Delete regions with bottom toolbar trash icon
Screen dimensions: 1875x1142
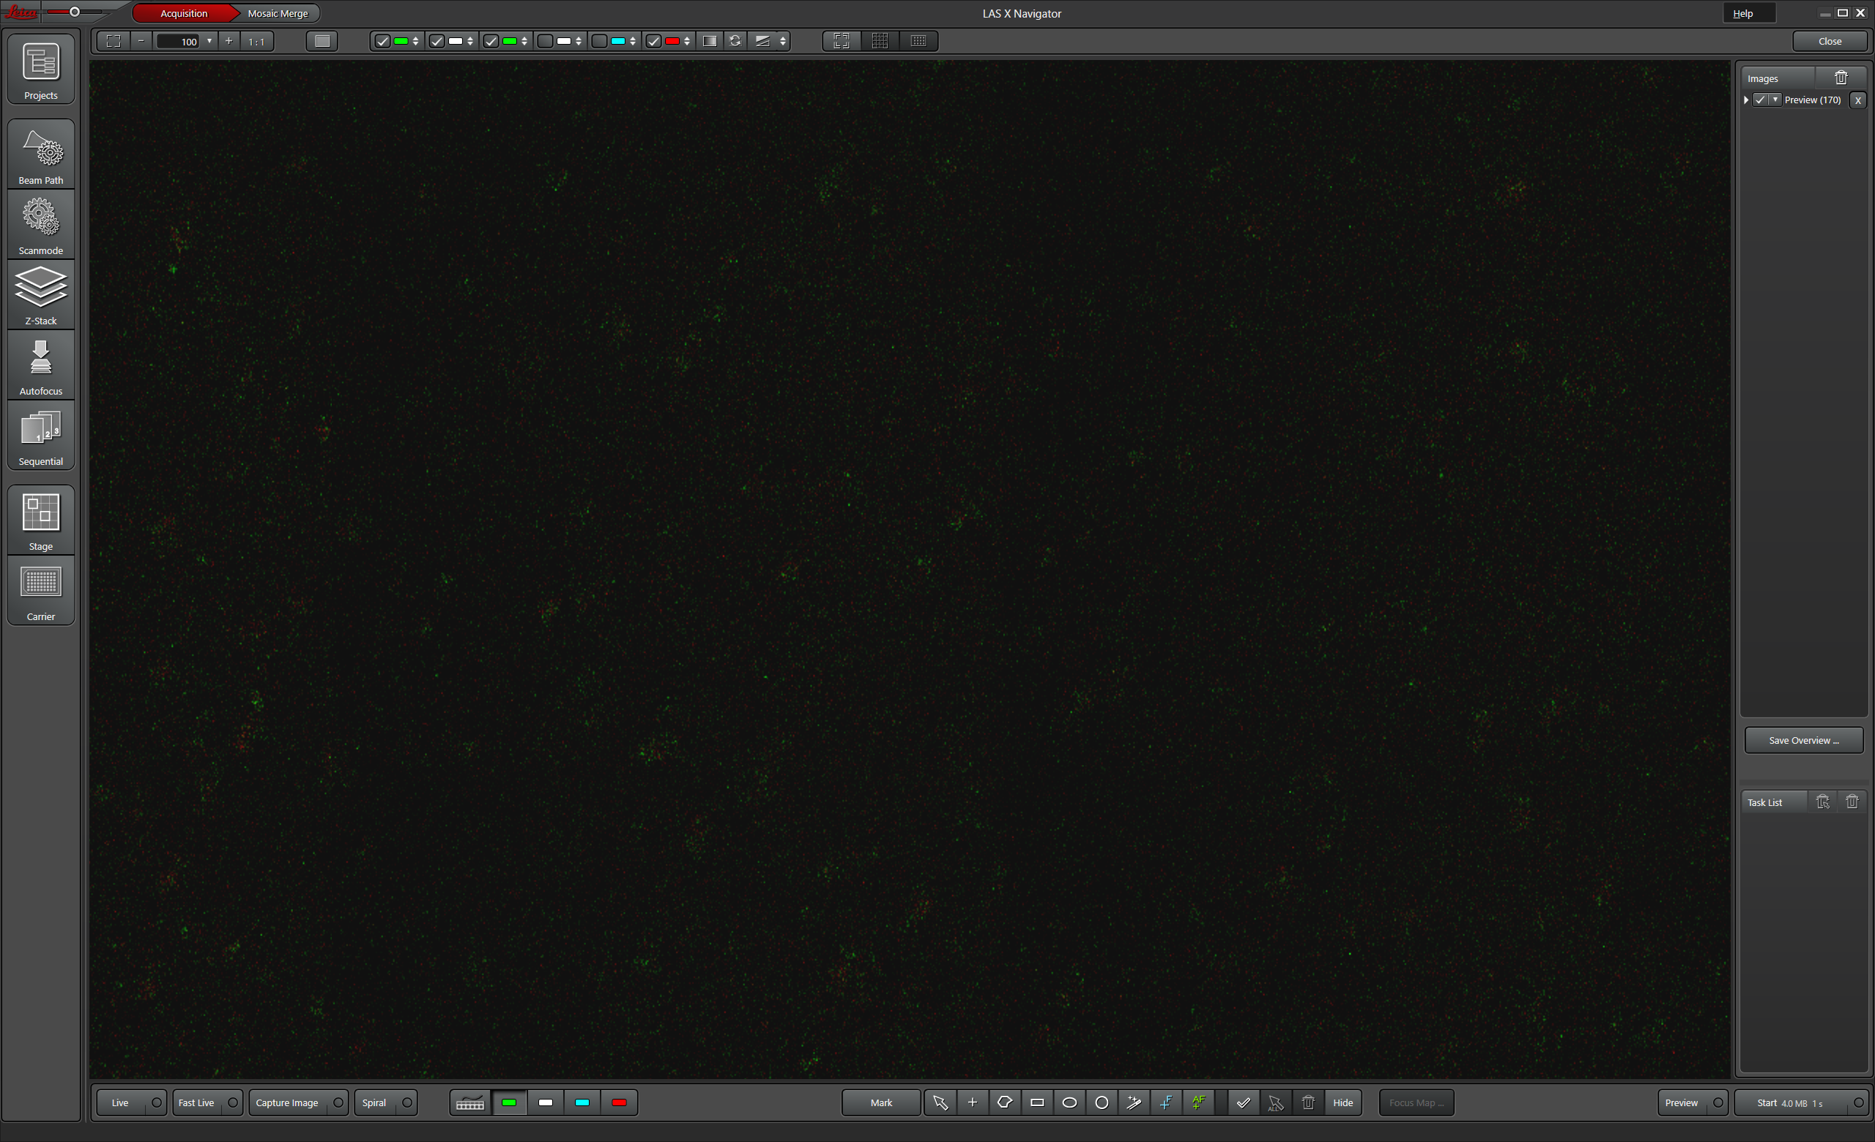pyautogui.click(x=1308, y=1102)
